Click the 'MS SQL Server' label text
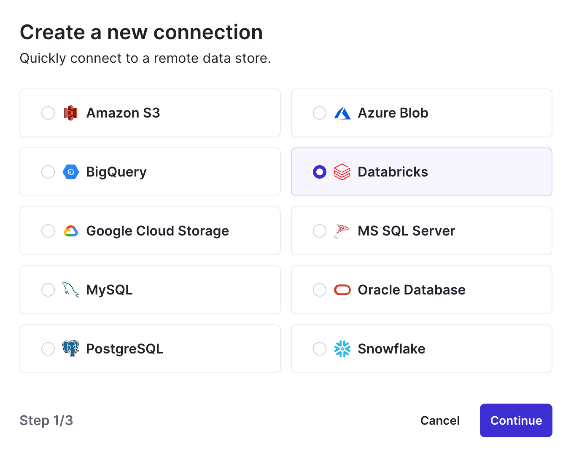This screenshot has width=571, height=455. point(407,231)
